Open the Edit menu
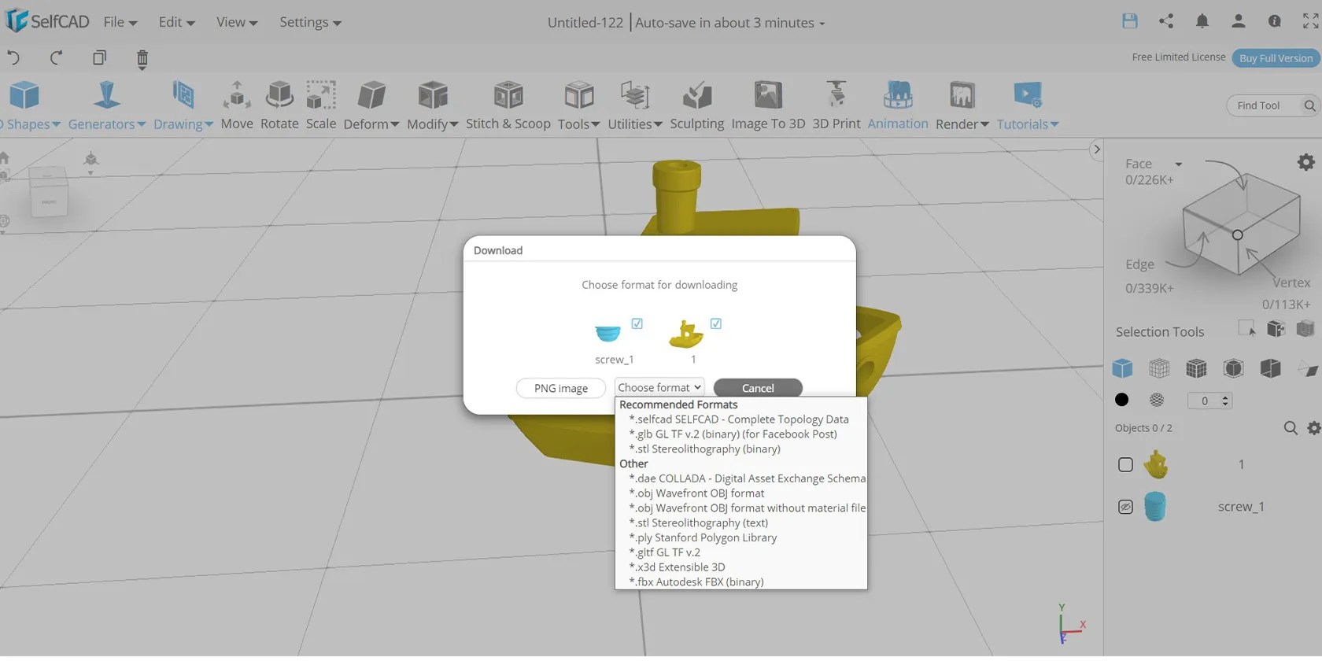This screenshot has height=661, width=1322. click(x=176, y=22)
